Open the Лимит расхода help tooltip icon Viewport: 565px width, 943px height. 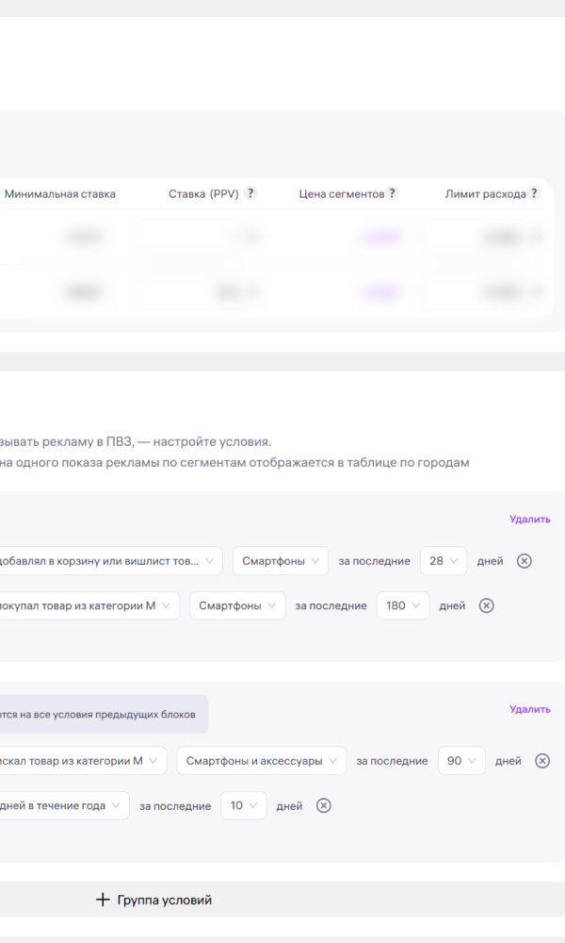534,193
